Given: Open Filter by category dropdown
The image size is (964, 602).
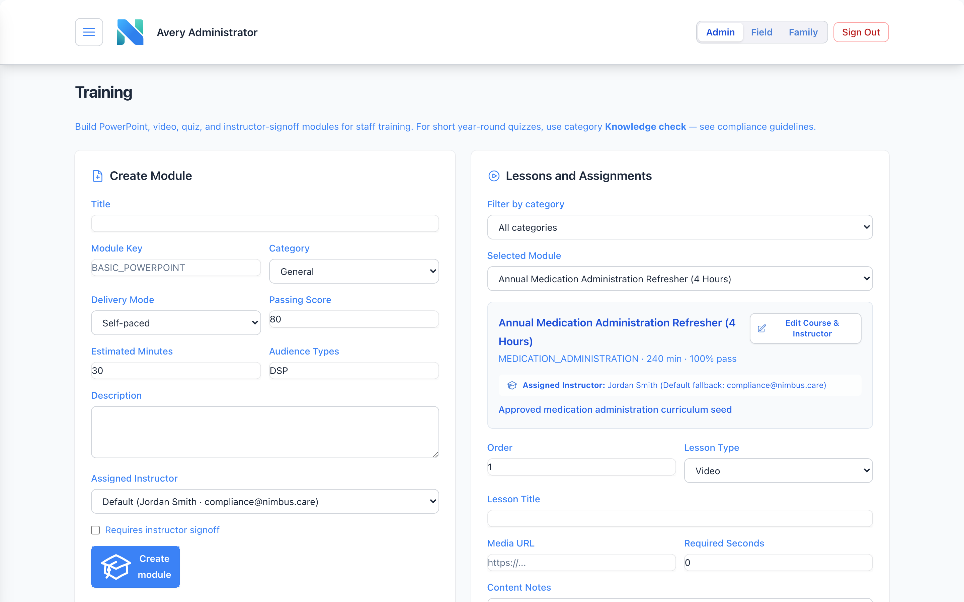Looking at the screenshot, I should (679, 227).
